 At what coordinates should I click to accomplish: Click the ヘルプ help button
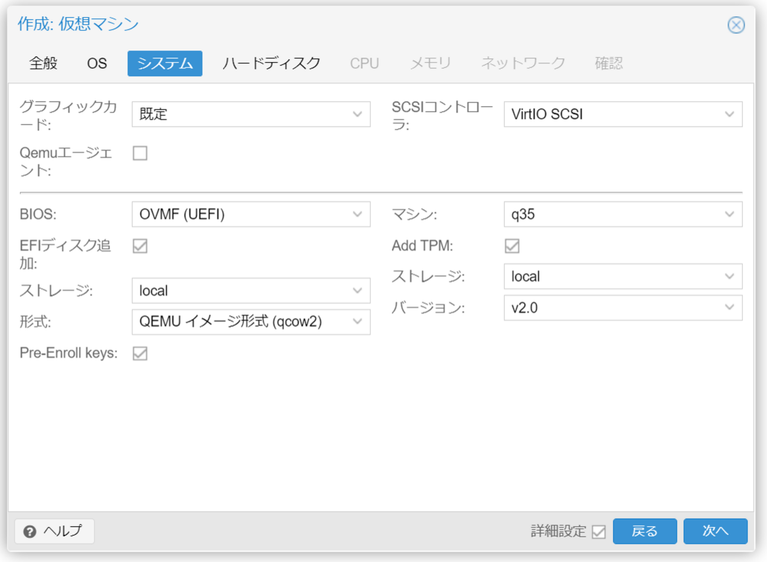point(54,531)
